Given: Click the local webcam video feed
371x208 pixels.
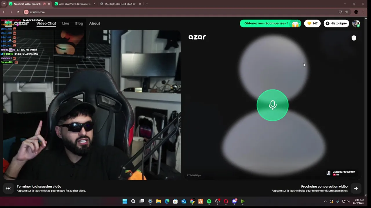Looking at the screenshot, I should pyautogui.click(x=92, y=105).
